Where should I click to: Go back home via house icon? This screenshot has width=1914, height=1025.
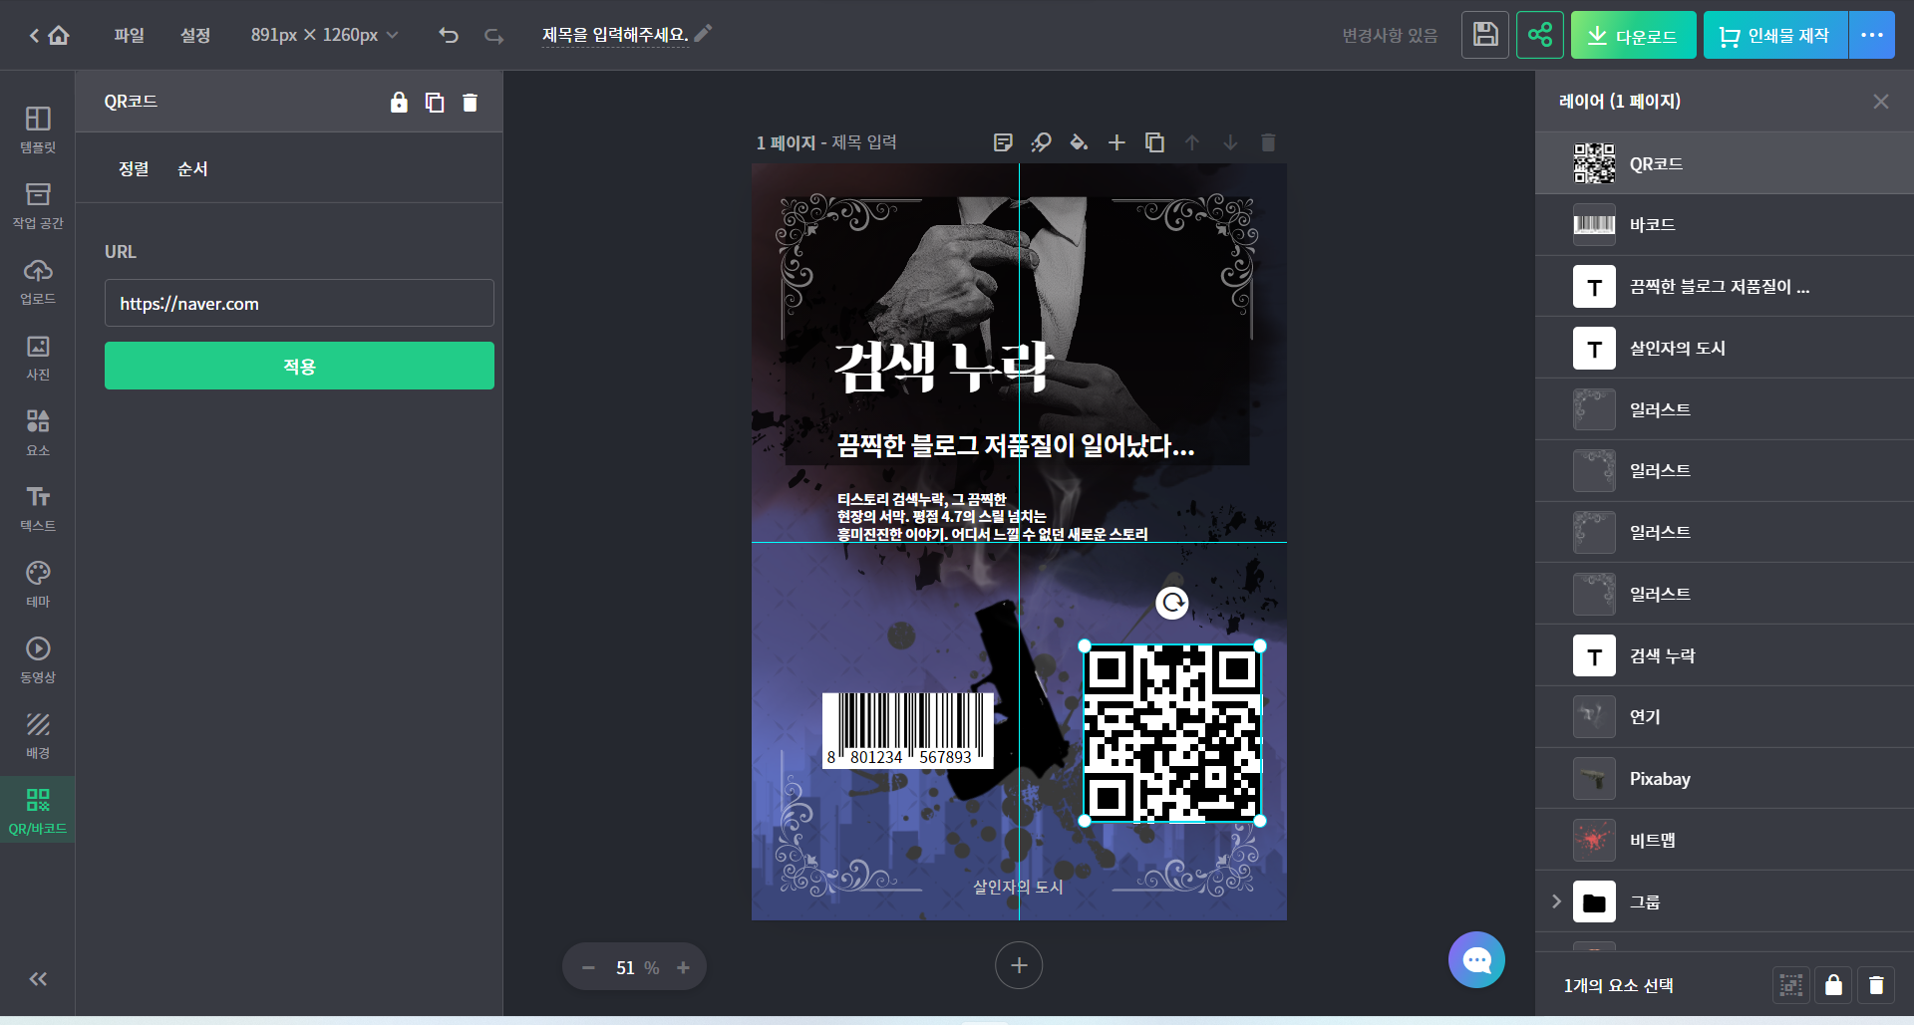(59, 36)
